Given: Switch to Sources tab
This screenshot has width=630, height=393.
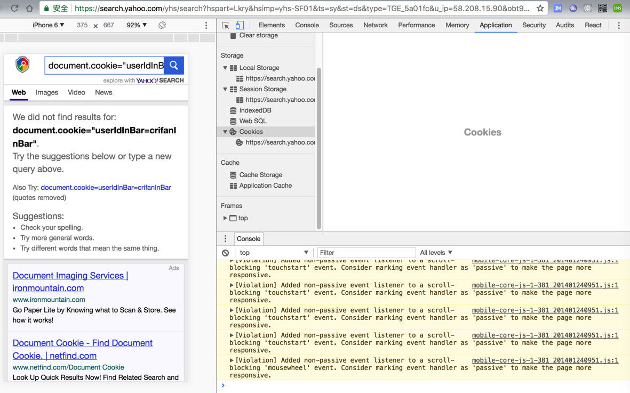Looking at the screenshot, I should 341,25.
